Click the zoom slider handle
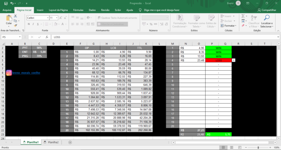Image resolution: width=281 pixels, height=150 pixels. click(258, 148)
